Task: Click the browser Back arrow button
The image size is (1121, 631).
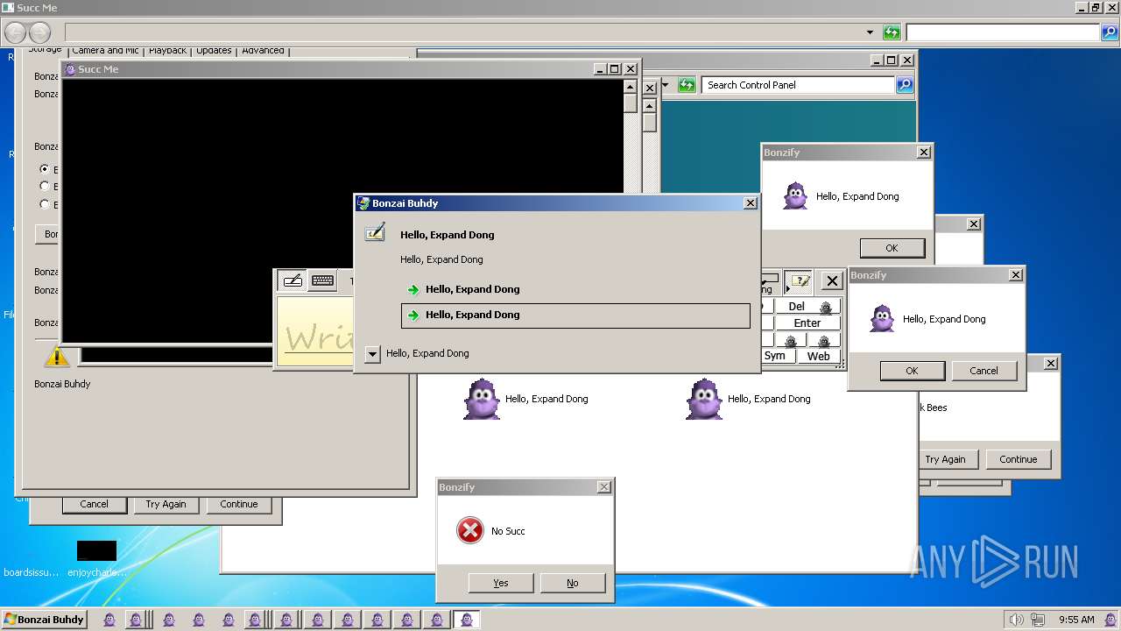Action: [x=15, y=33]
